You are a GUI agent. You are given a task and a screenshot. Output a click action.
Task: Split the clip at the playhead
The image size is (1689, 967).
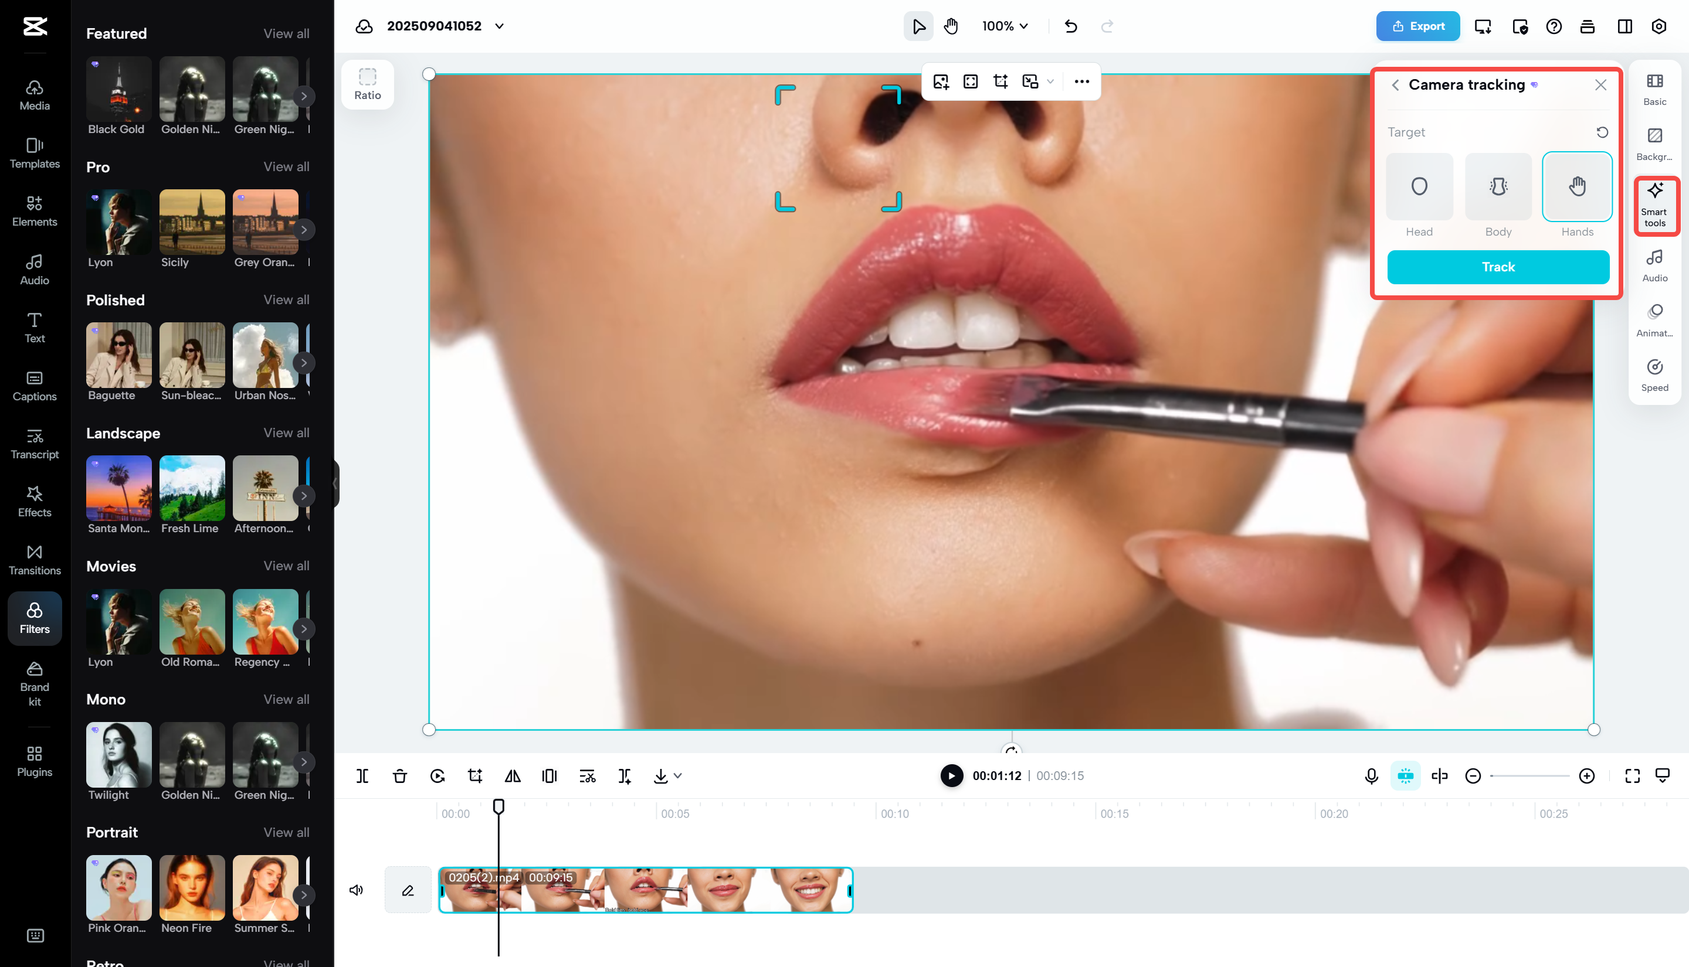(x=362, y=775)
